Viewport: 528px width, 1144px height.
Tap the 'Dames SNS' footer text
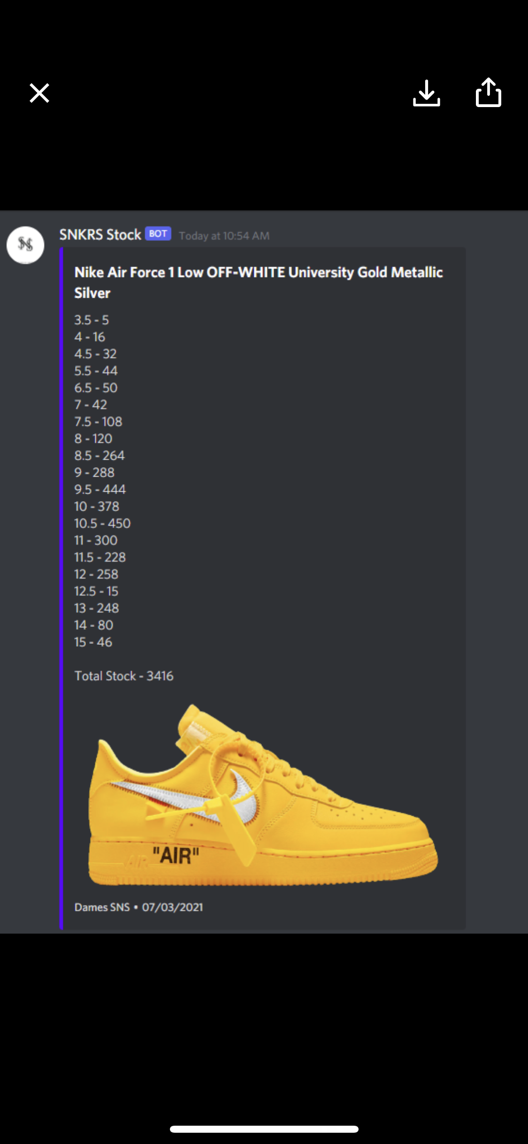pos(102,907)
